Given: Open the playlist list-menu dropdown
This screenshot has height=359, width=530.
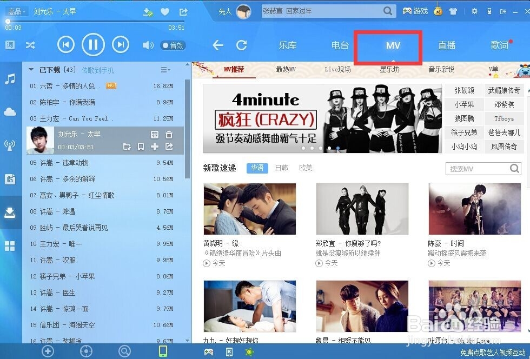Looking at the screenshot, I should (165, 70).
